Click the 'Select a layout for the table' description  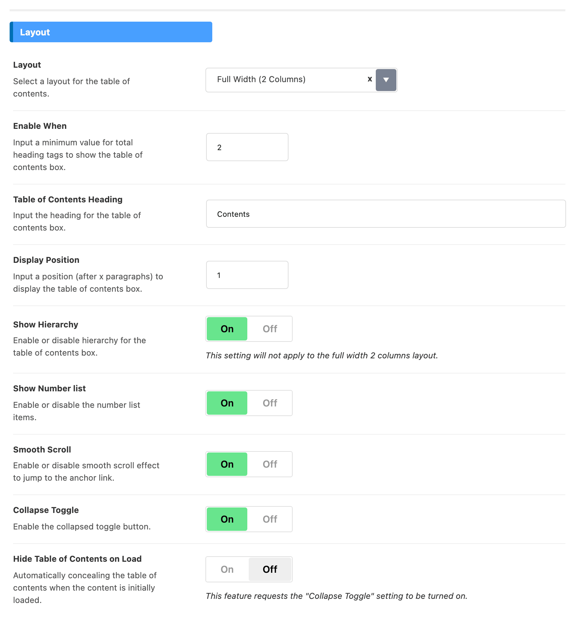(71, 88)
